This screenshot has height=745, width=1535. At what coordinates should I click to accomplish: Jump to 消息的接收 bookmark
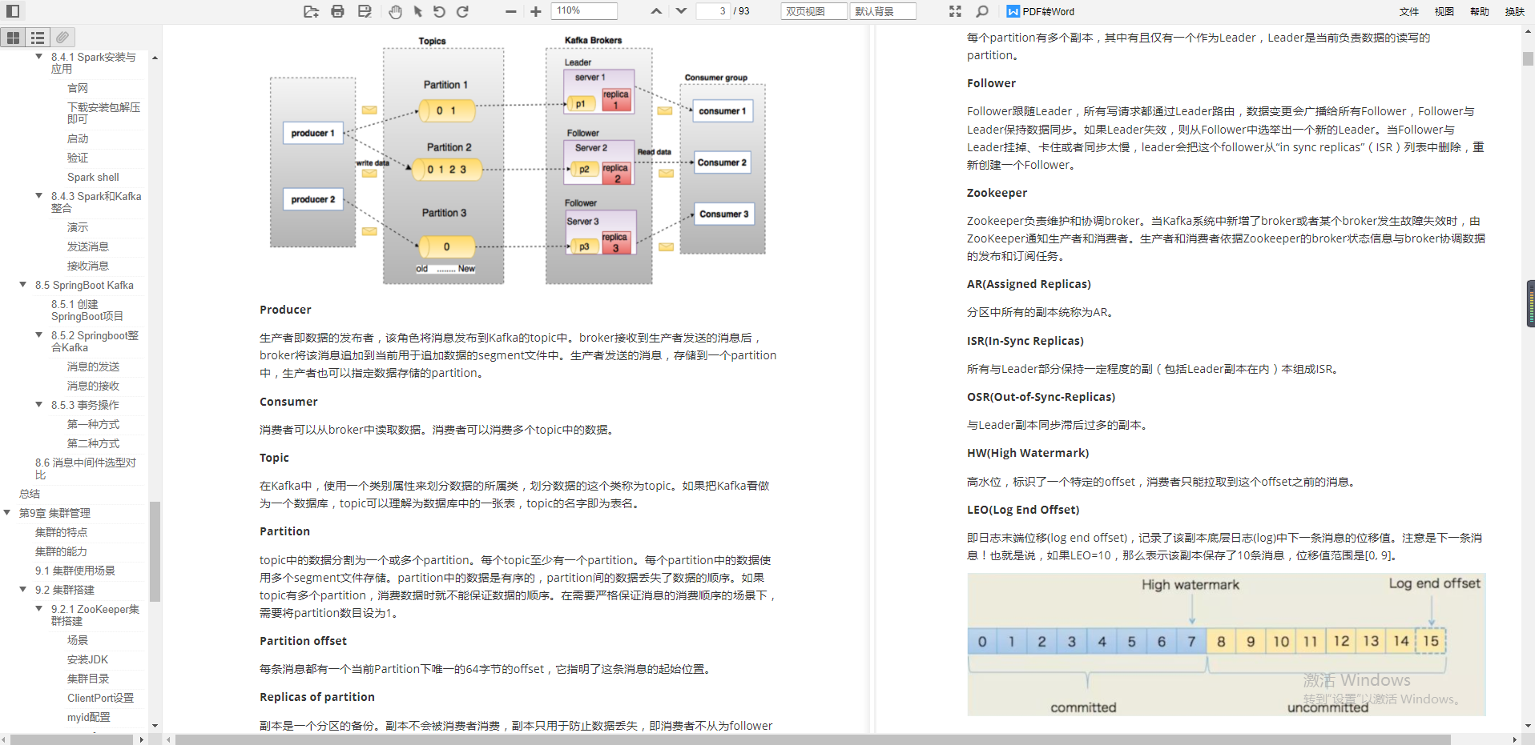pos(94,386)
